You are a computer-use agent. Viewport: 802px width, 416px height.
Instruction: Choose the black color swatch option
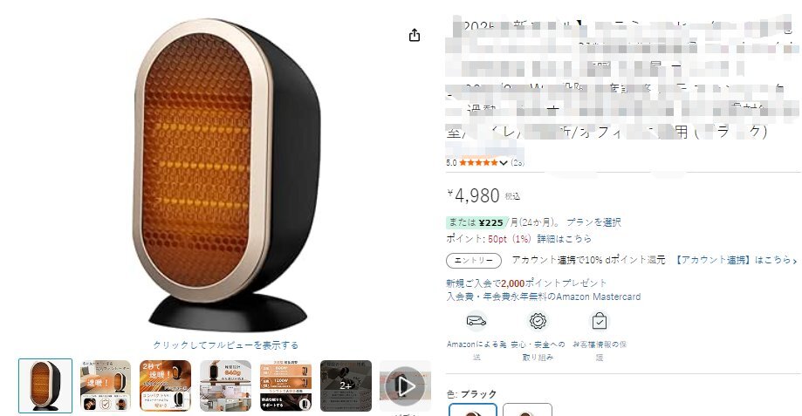tap(473, 409)
